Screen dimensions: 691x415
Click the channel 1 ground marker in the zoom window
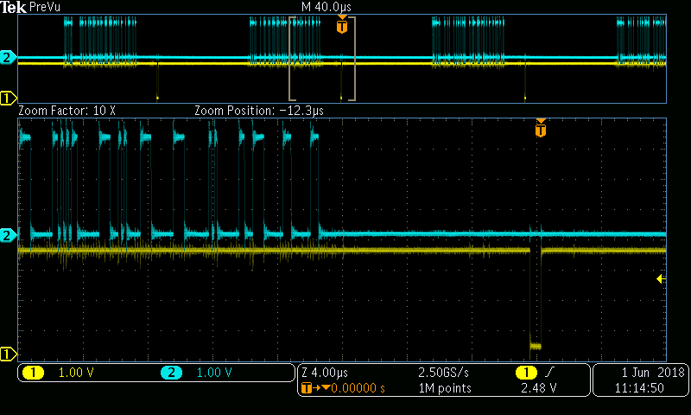tap(8, 354)
